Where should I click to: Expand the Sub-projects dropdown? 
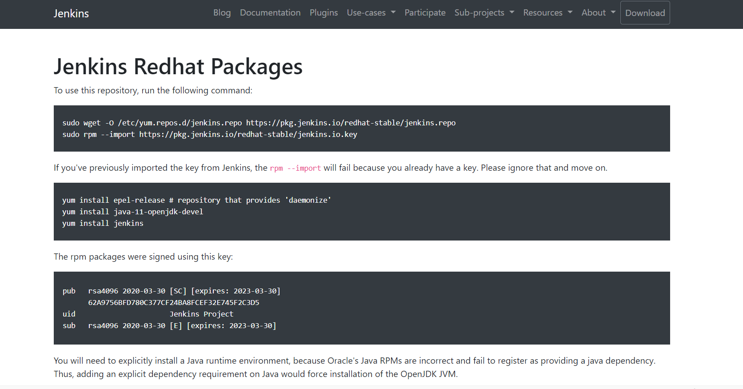484,13
